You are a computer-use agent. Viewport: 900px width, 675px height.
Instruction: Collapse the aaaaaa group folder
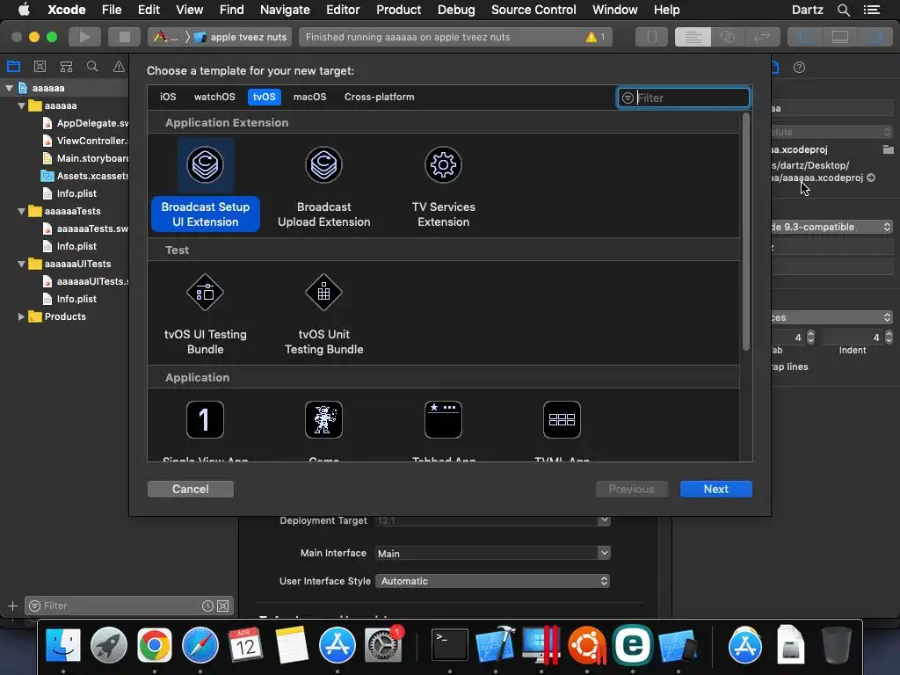[21, 105]
